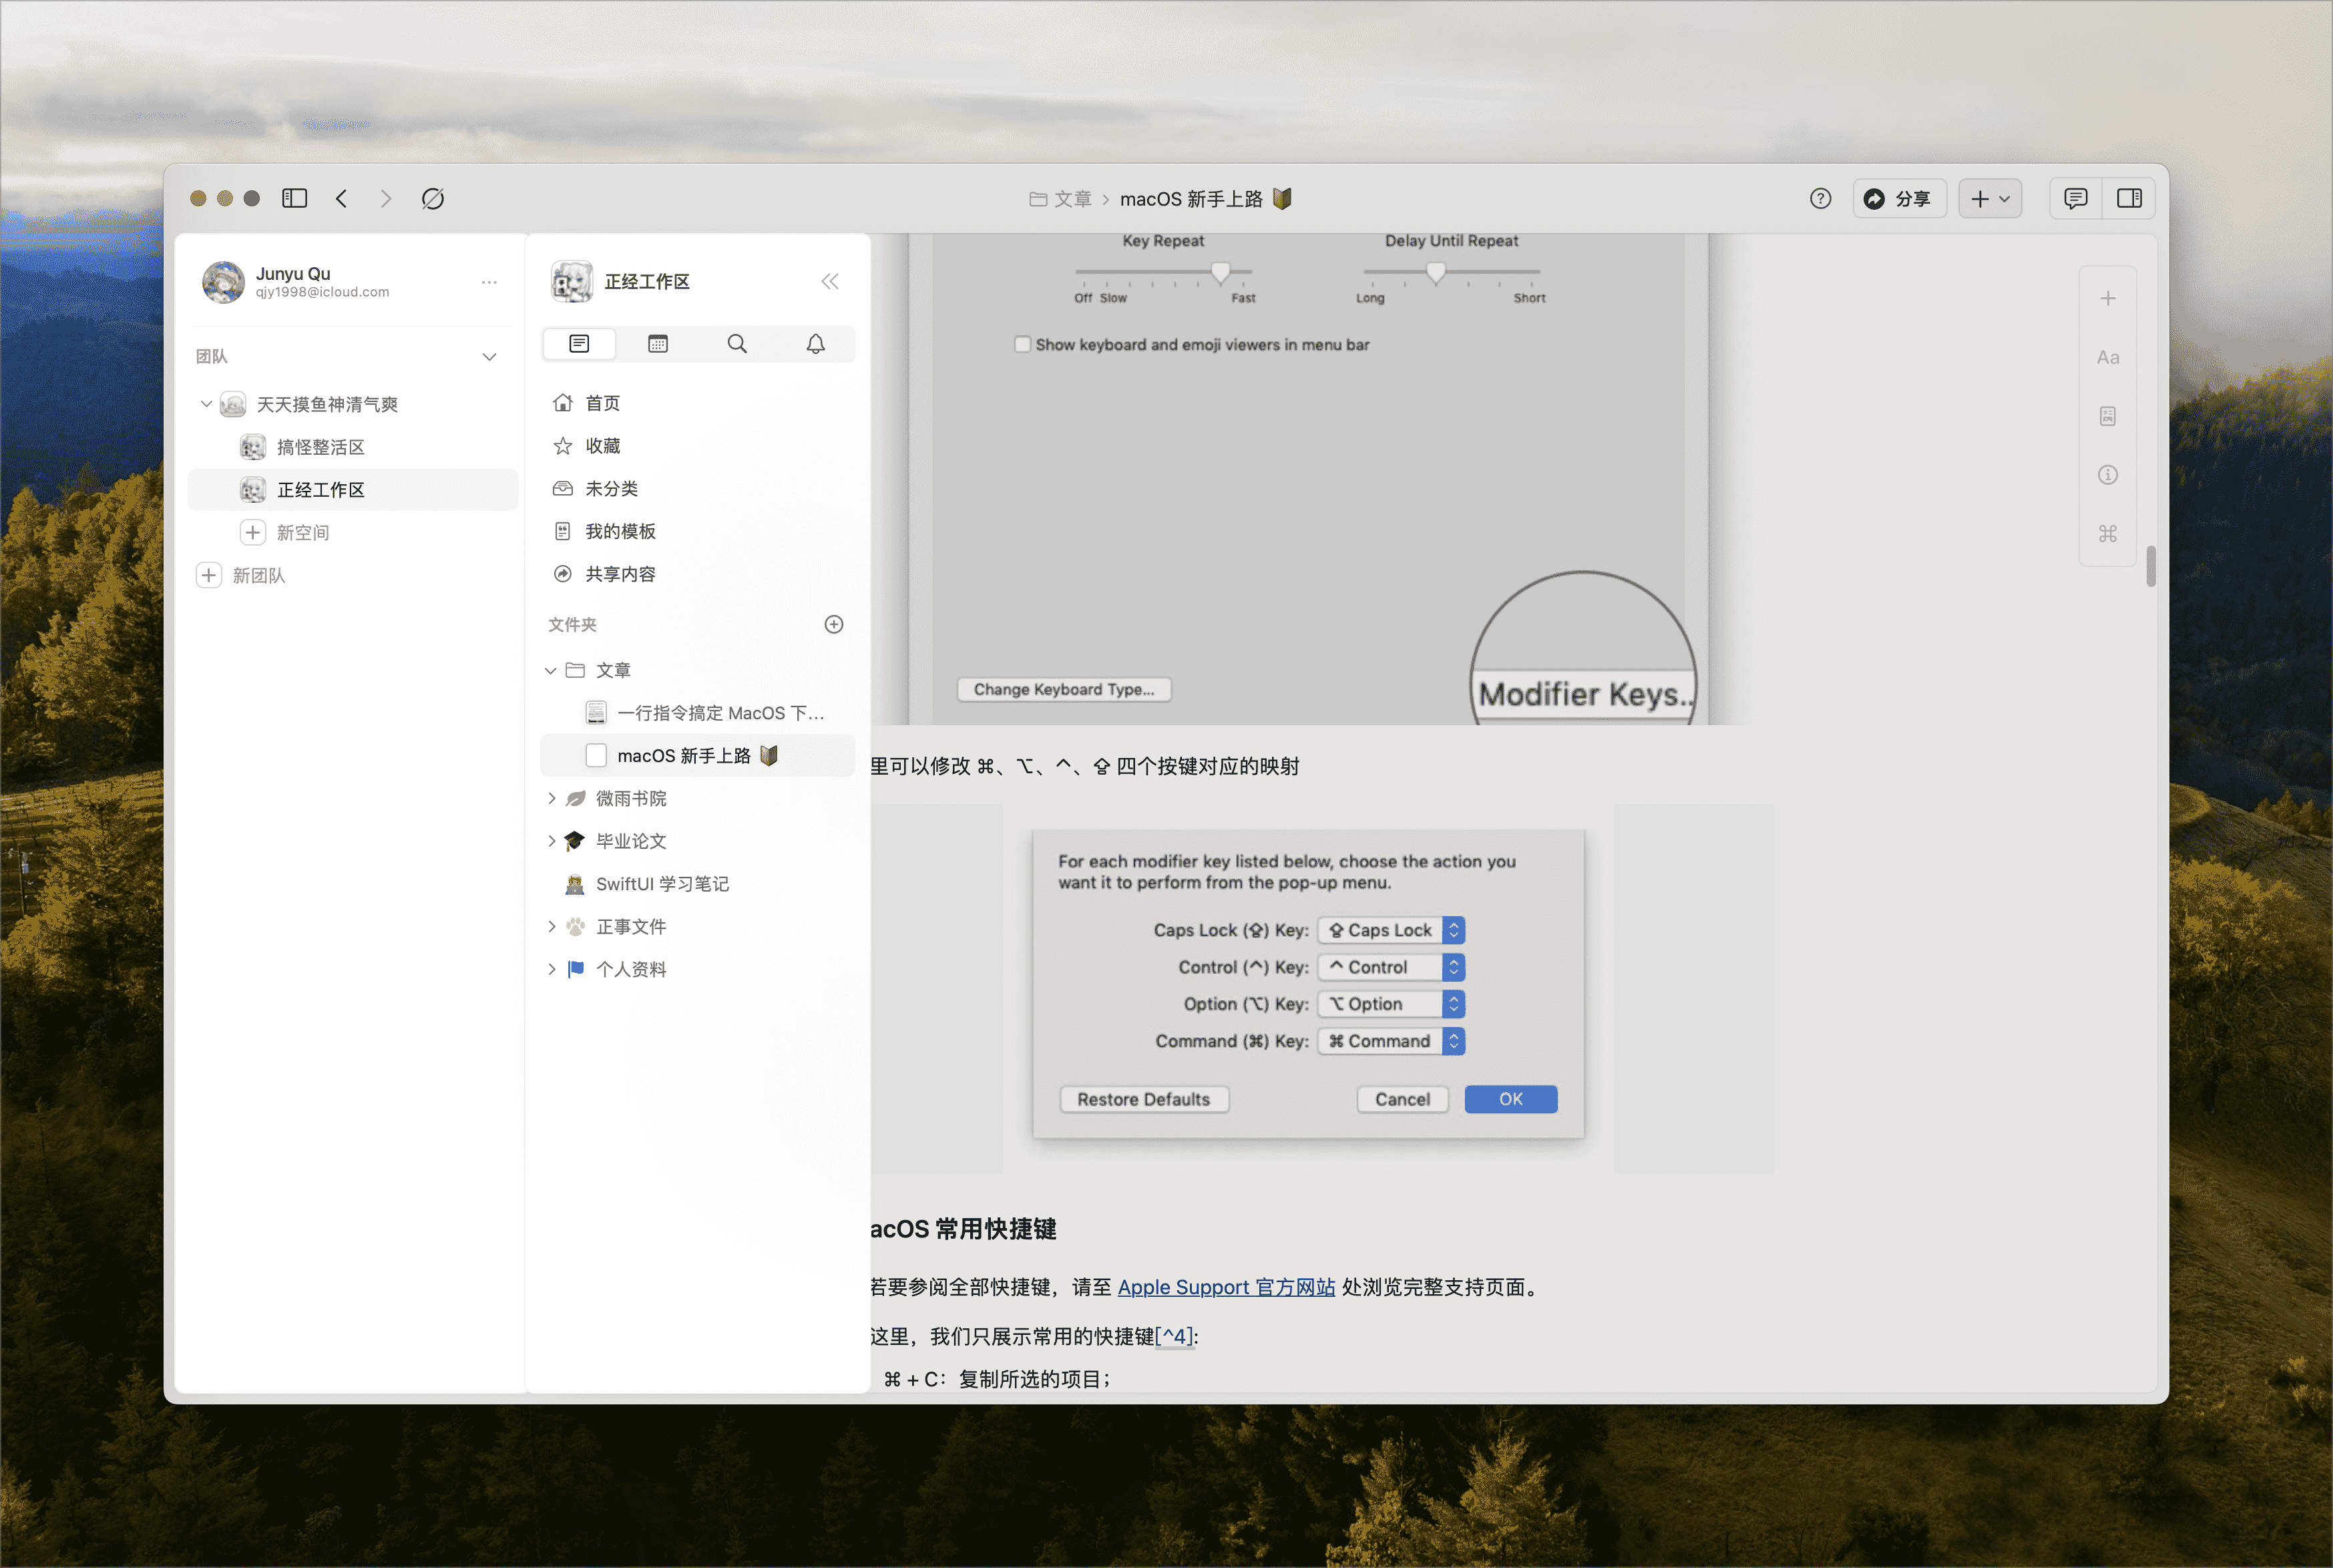Open the search magnifier tab
The width and height of the screenshot is (2333, 1568).
(736, 344)
